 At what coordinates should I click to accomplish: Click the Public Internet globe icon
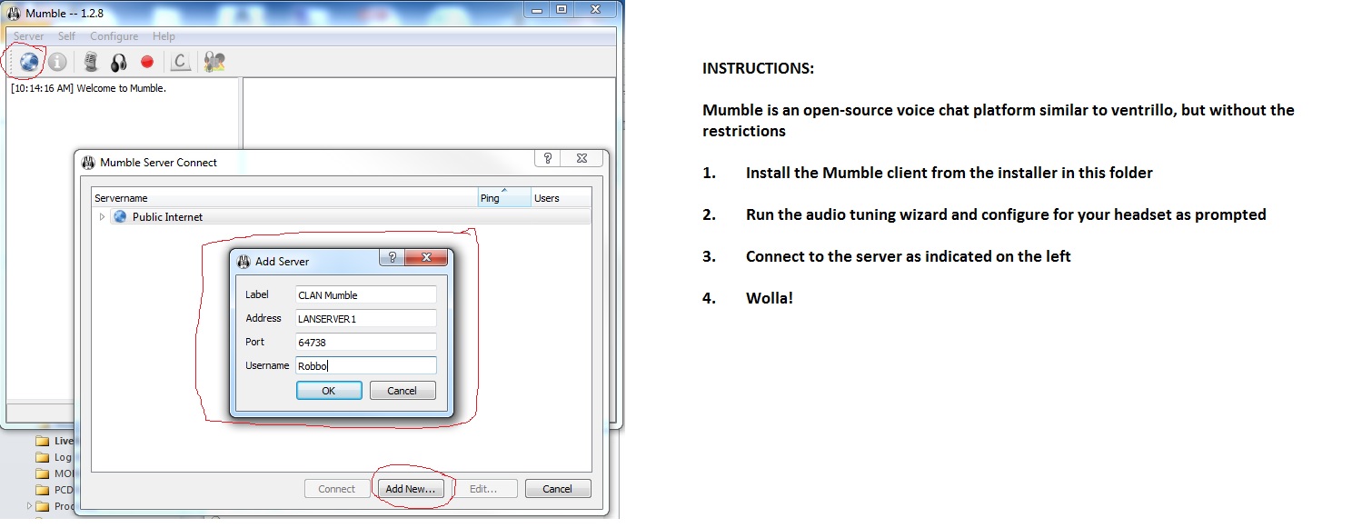(x=119, y=217)
